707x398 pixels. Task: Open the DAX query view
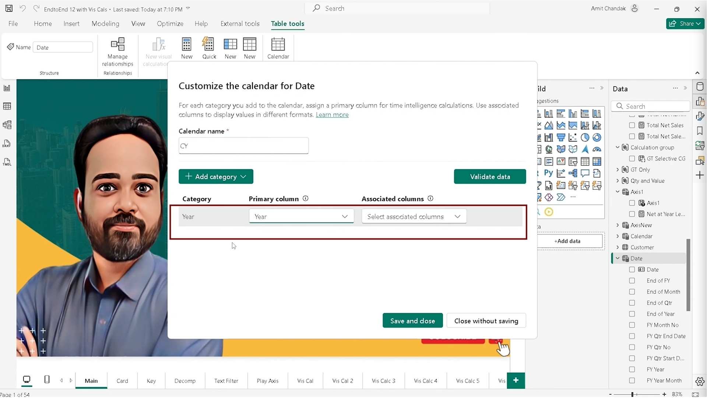click(7, 143)
